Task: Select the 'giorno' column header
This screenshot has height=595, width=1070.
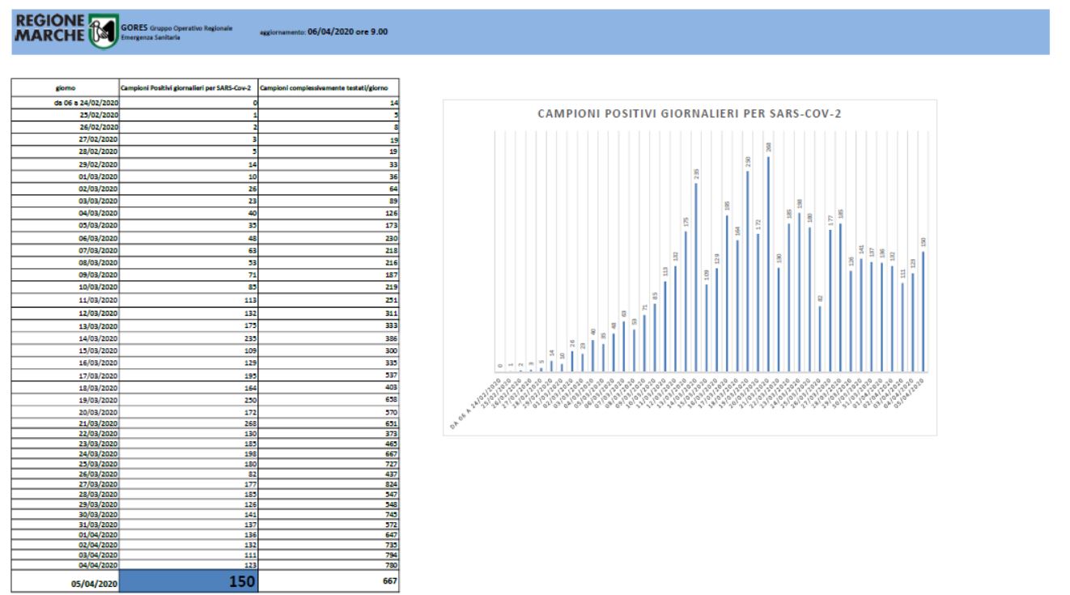Action: pos(66,87)
